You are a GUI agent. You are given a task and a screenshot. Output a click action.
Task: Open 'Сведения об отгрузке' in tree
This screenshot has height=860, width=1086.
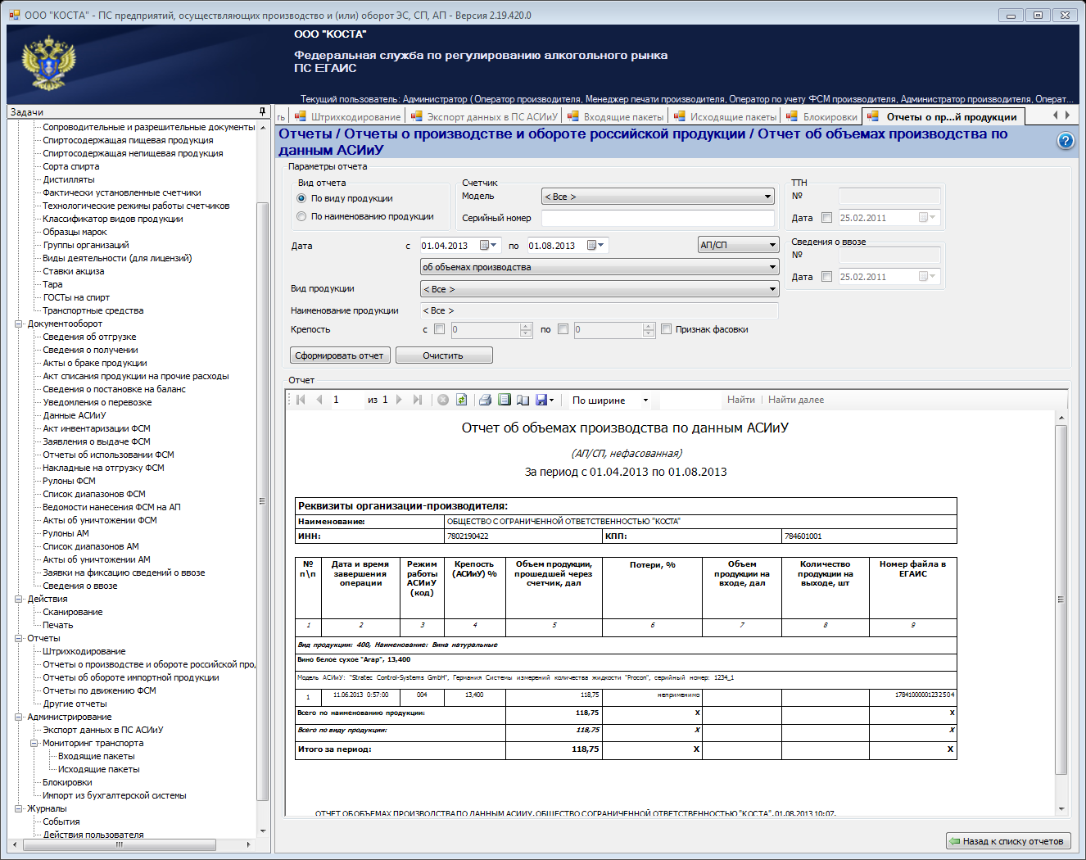(89, 337)
